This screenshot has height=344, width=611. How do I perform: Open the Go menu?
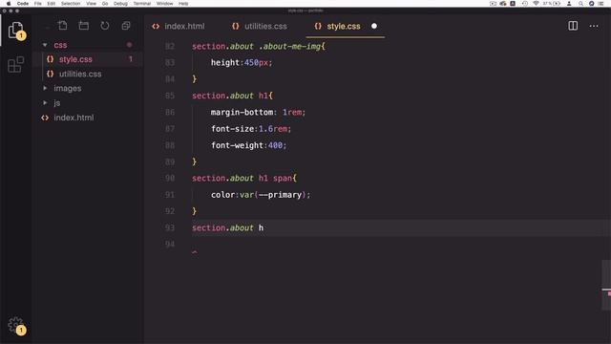[x=105, y=4]
